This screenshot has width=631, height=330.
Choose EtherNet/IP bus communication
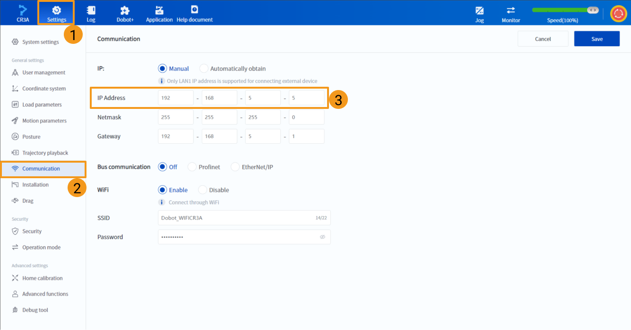(x=235, y=167)
